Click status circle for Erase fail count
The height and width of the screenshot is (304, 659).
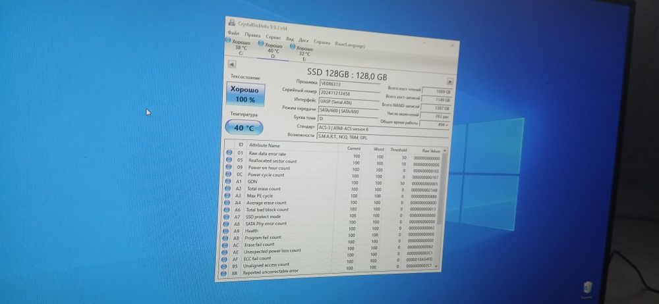(224, 244)
